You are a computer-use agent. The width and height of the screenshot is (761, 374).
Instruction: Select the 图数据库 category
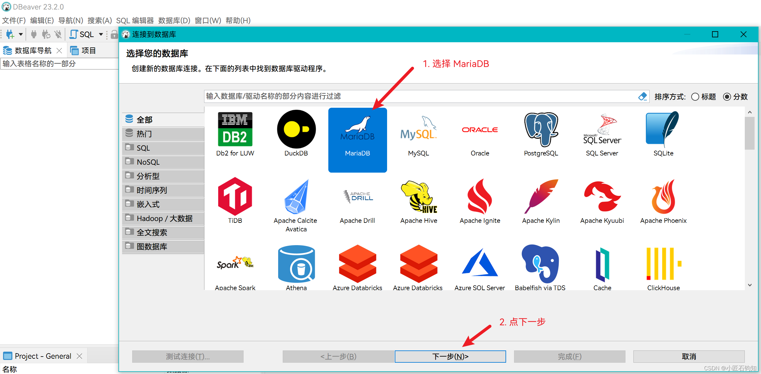[x=163, y=246]
